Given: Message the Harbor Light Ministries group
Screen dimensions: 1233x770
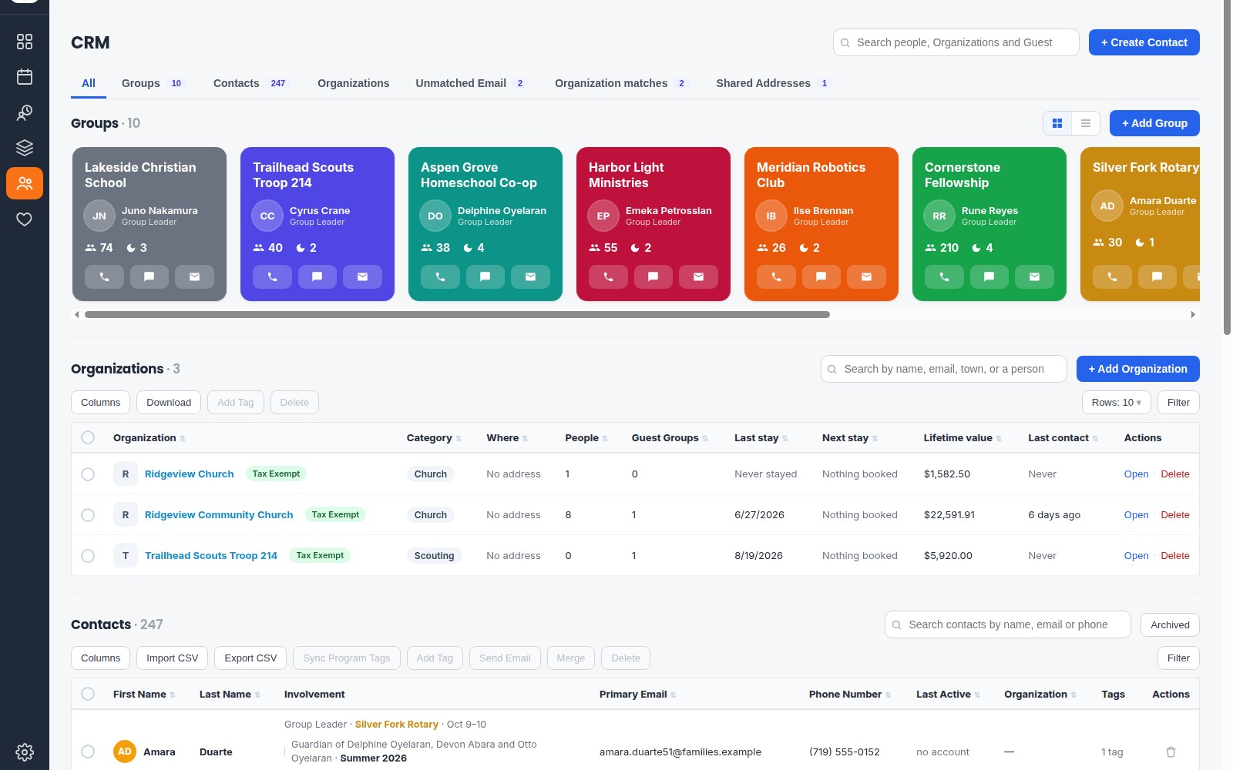Looking at the screenshot, I should click(653, 276).
